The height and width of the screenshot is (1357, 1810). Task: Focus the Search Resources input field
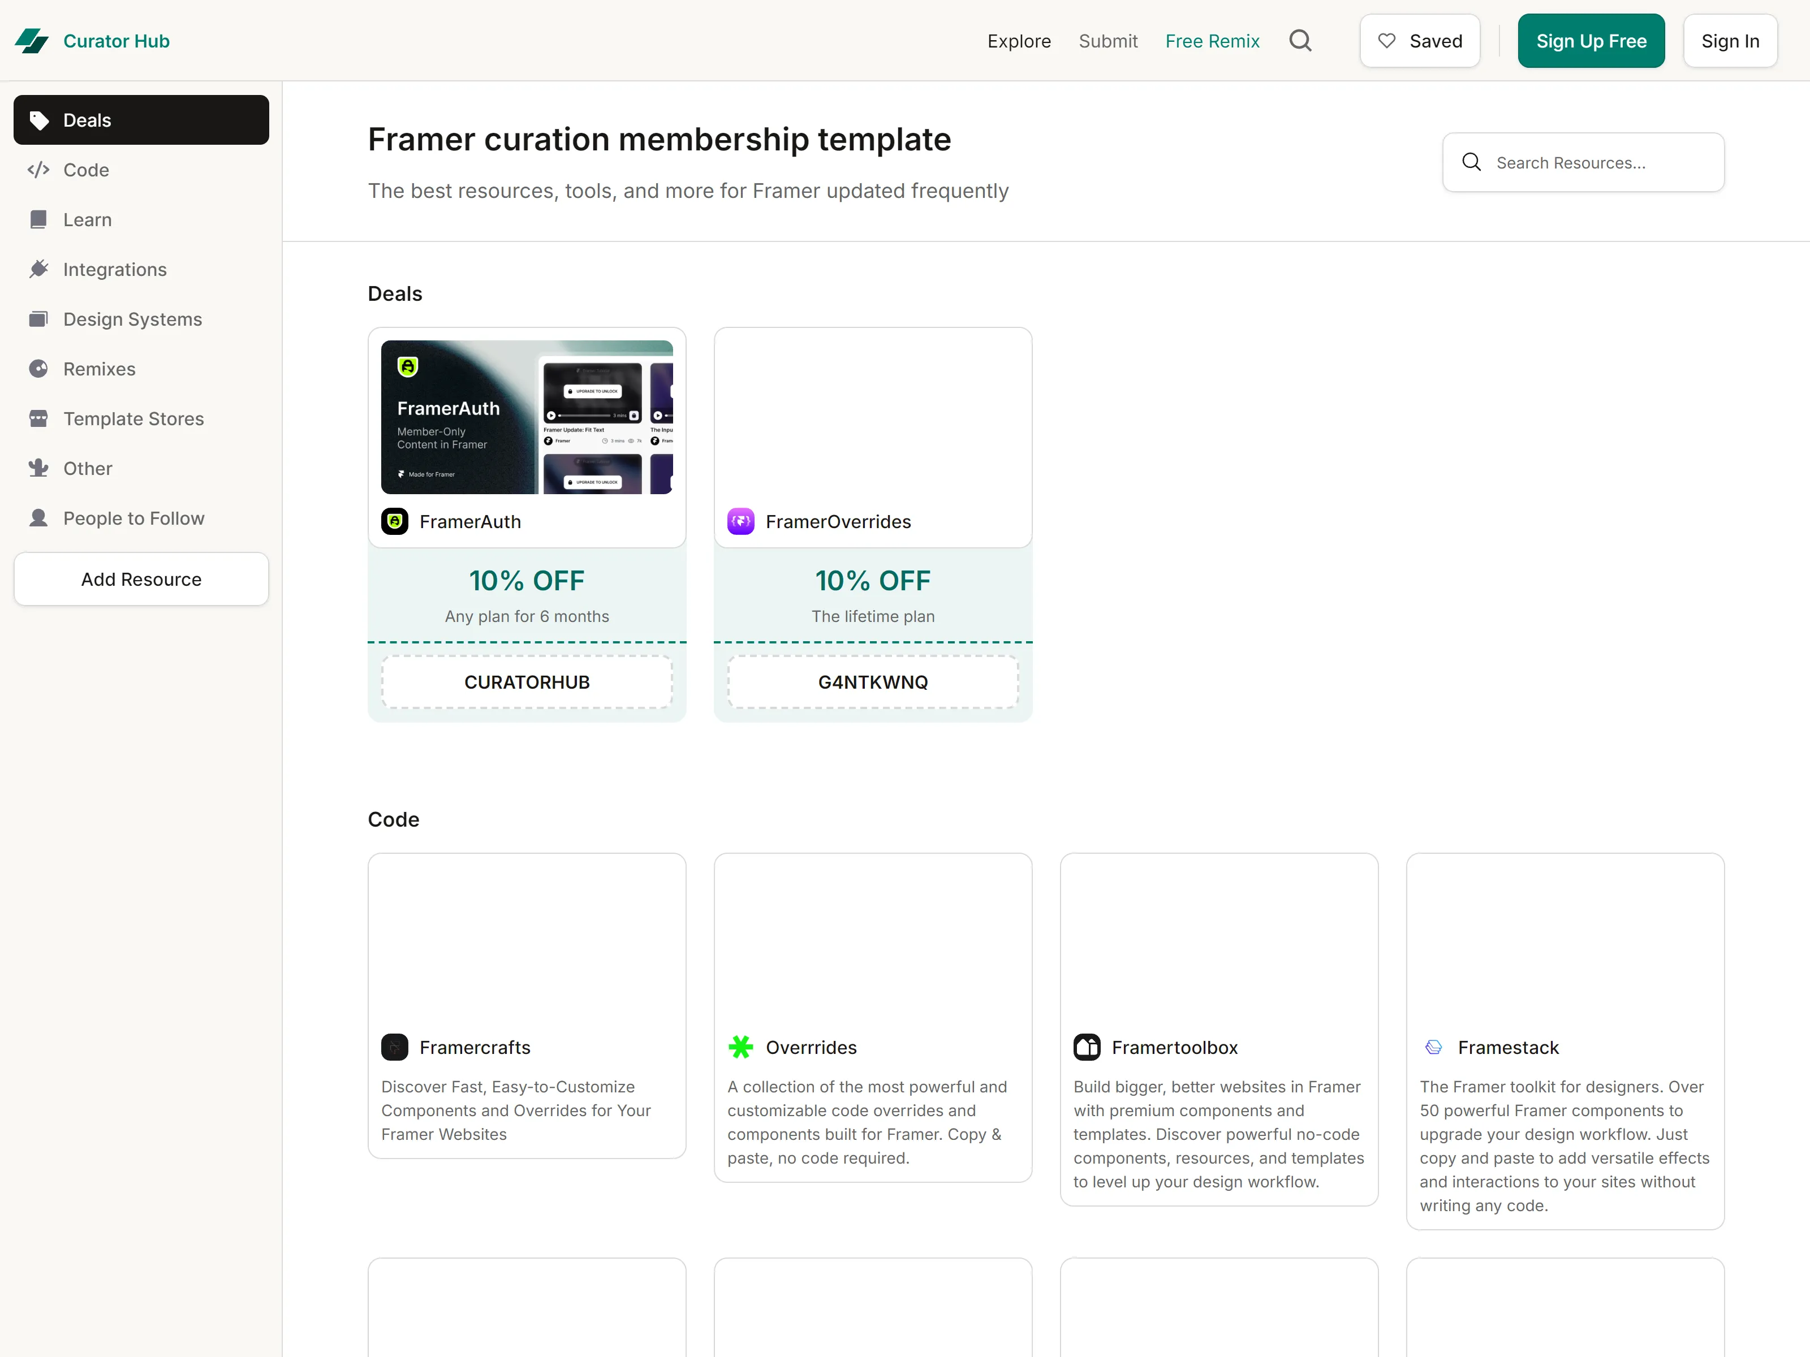coord(1583,163)
